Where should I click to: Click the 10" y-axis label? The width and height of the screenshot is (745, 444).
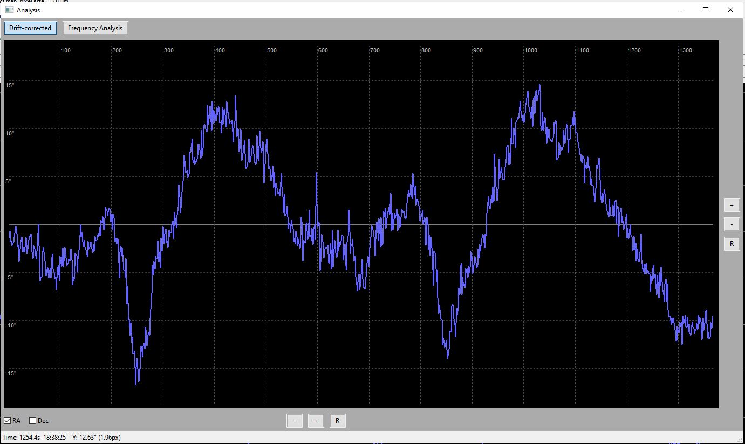[x=10, y=133]
